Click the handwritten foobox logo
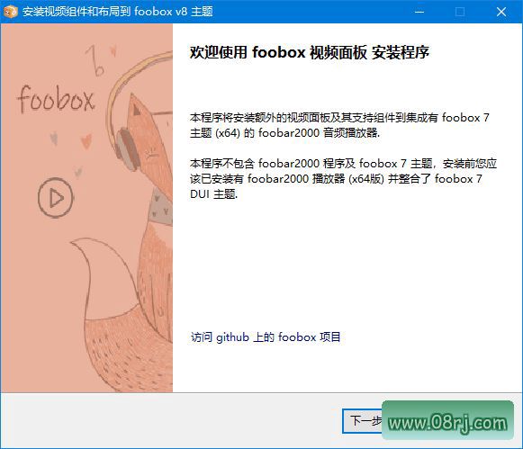This screenshot has height=449, width=523. tap(56, 99)
